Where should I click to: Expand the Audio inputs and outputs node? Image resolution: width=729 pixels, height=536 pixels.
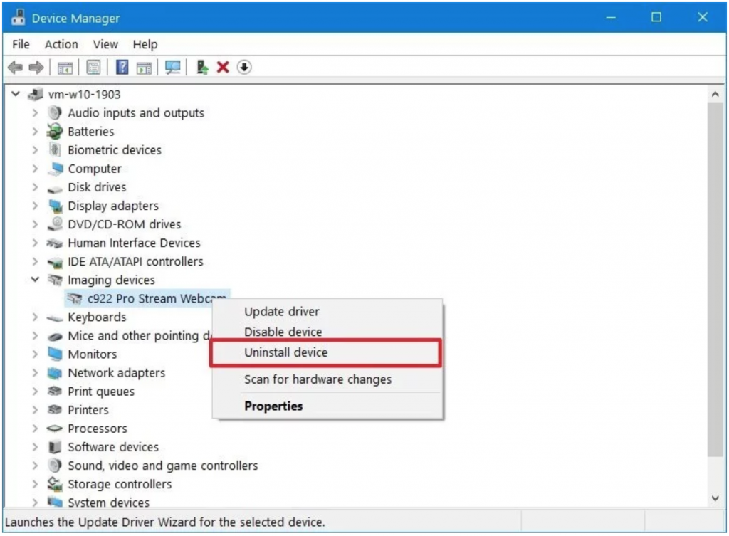pyautogui.click(x=35, y=113)
